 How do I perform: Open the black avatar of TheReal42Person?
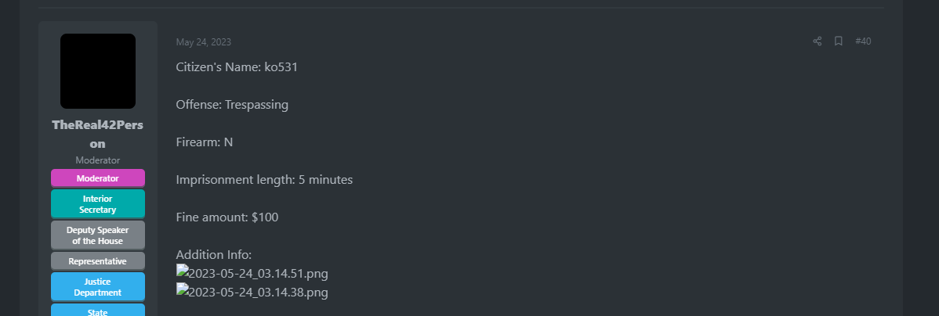pos(98,71)
